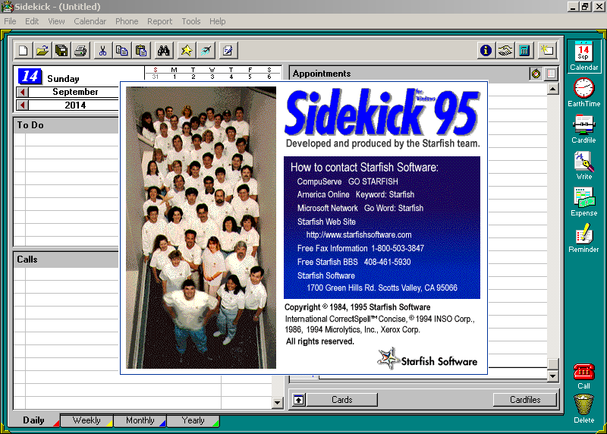Open the View menu
The height and width of the screenshot is (434, 607).
56,21
